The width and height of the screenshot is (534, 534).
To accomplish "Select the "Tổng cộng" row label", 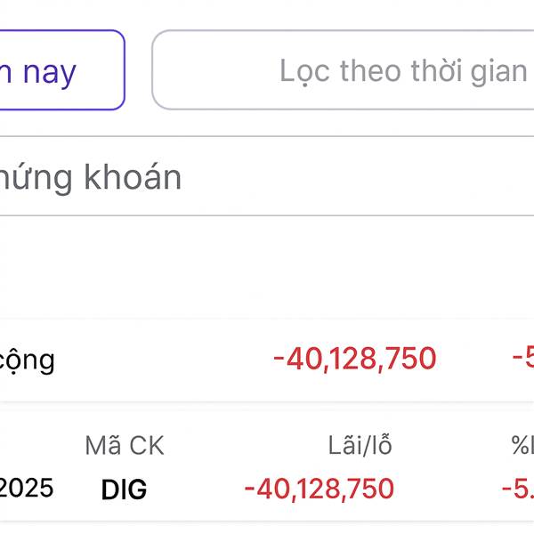I will [27, 360].
